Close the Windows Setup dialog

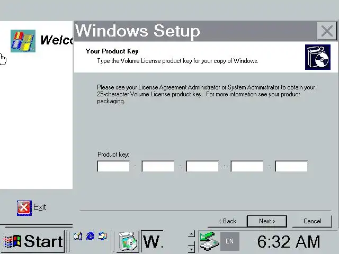tap(327, 31)
